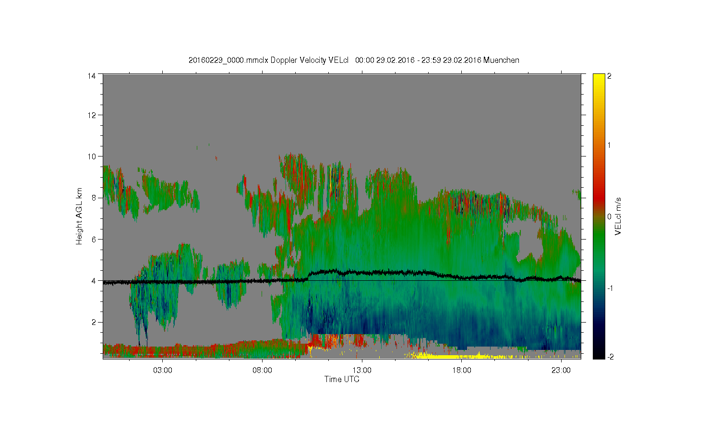
Task: Click the height axis label 14
Action: pyautogui.click(x=92, y=76)
